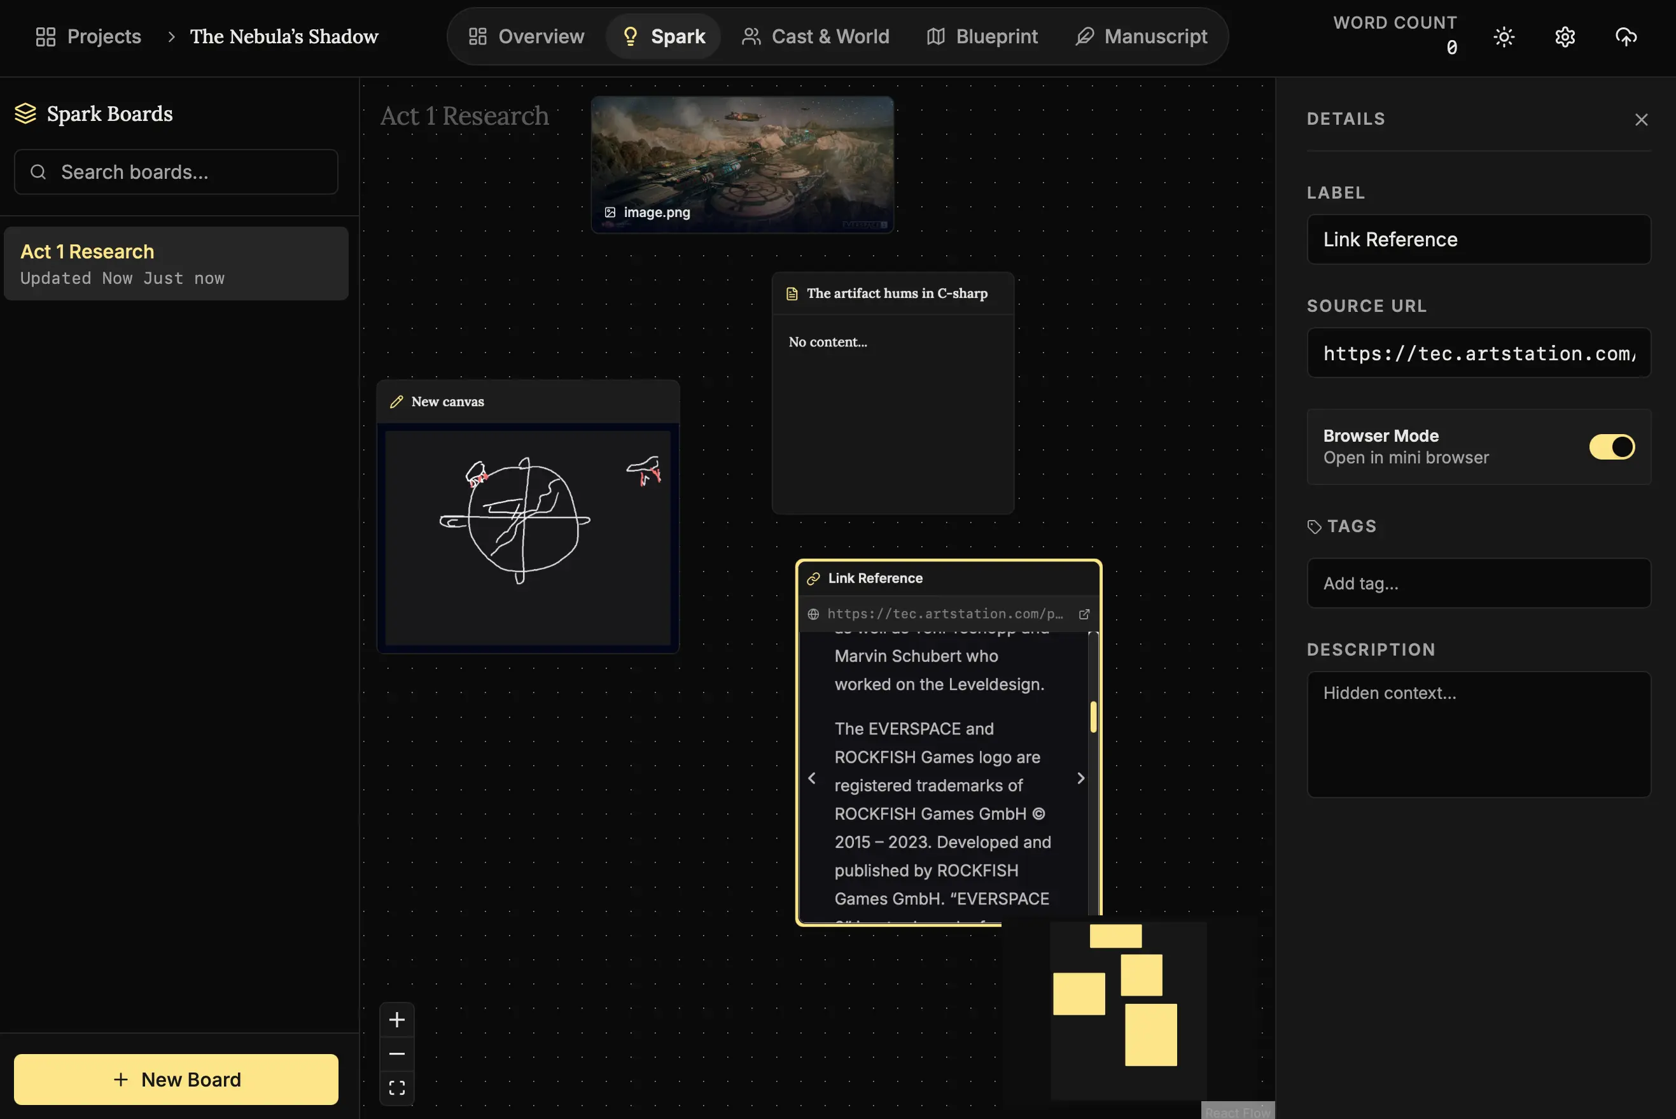Toggle Browser Mode switch off

click(x=1611, y=447)
